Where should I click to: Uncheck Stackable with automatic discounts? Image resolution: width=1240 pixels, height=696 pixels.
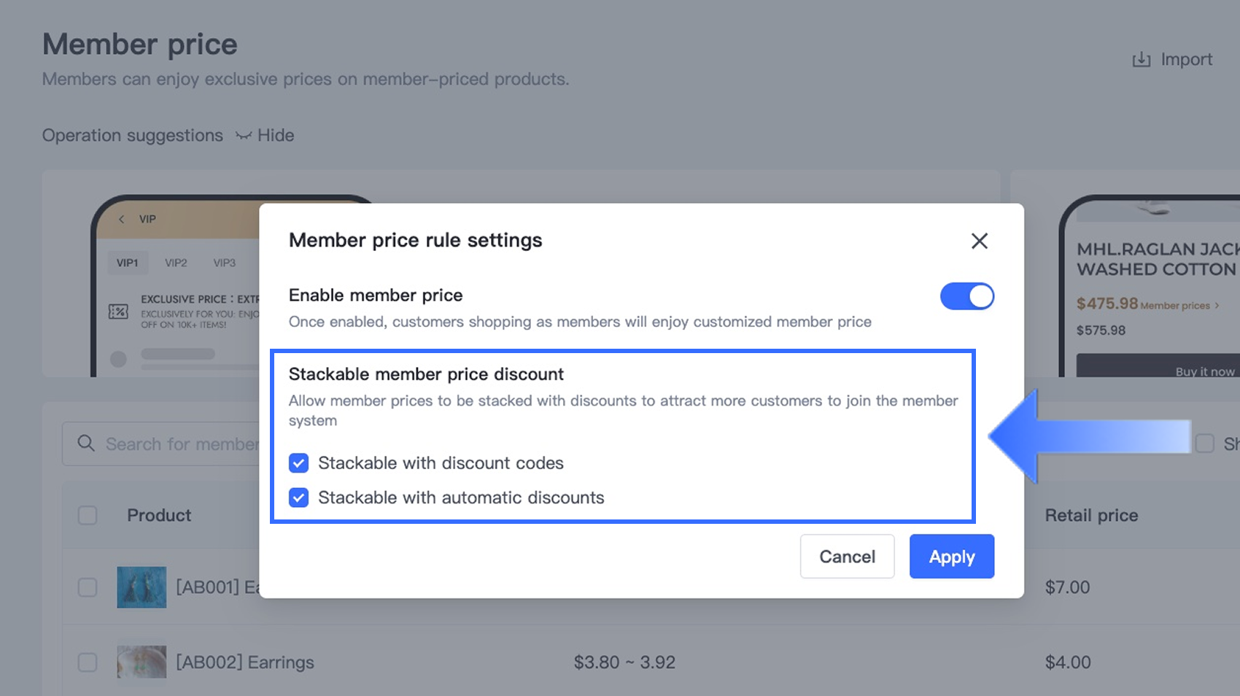coord(298,498)
